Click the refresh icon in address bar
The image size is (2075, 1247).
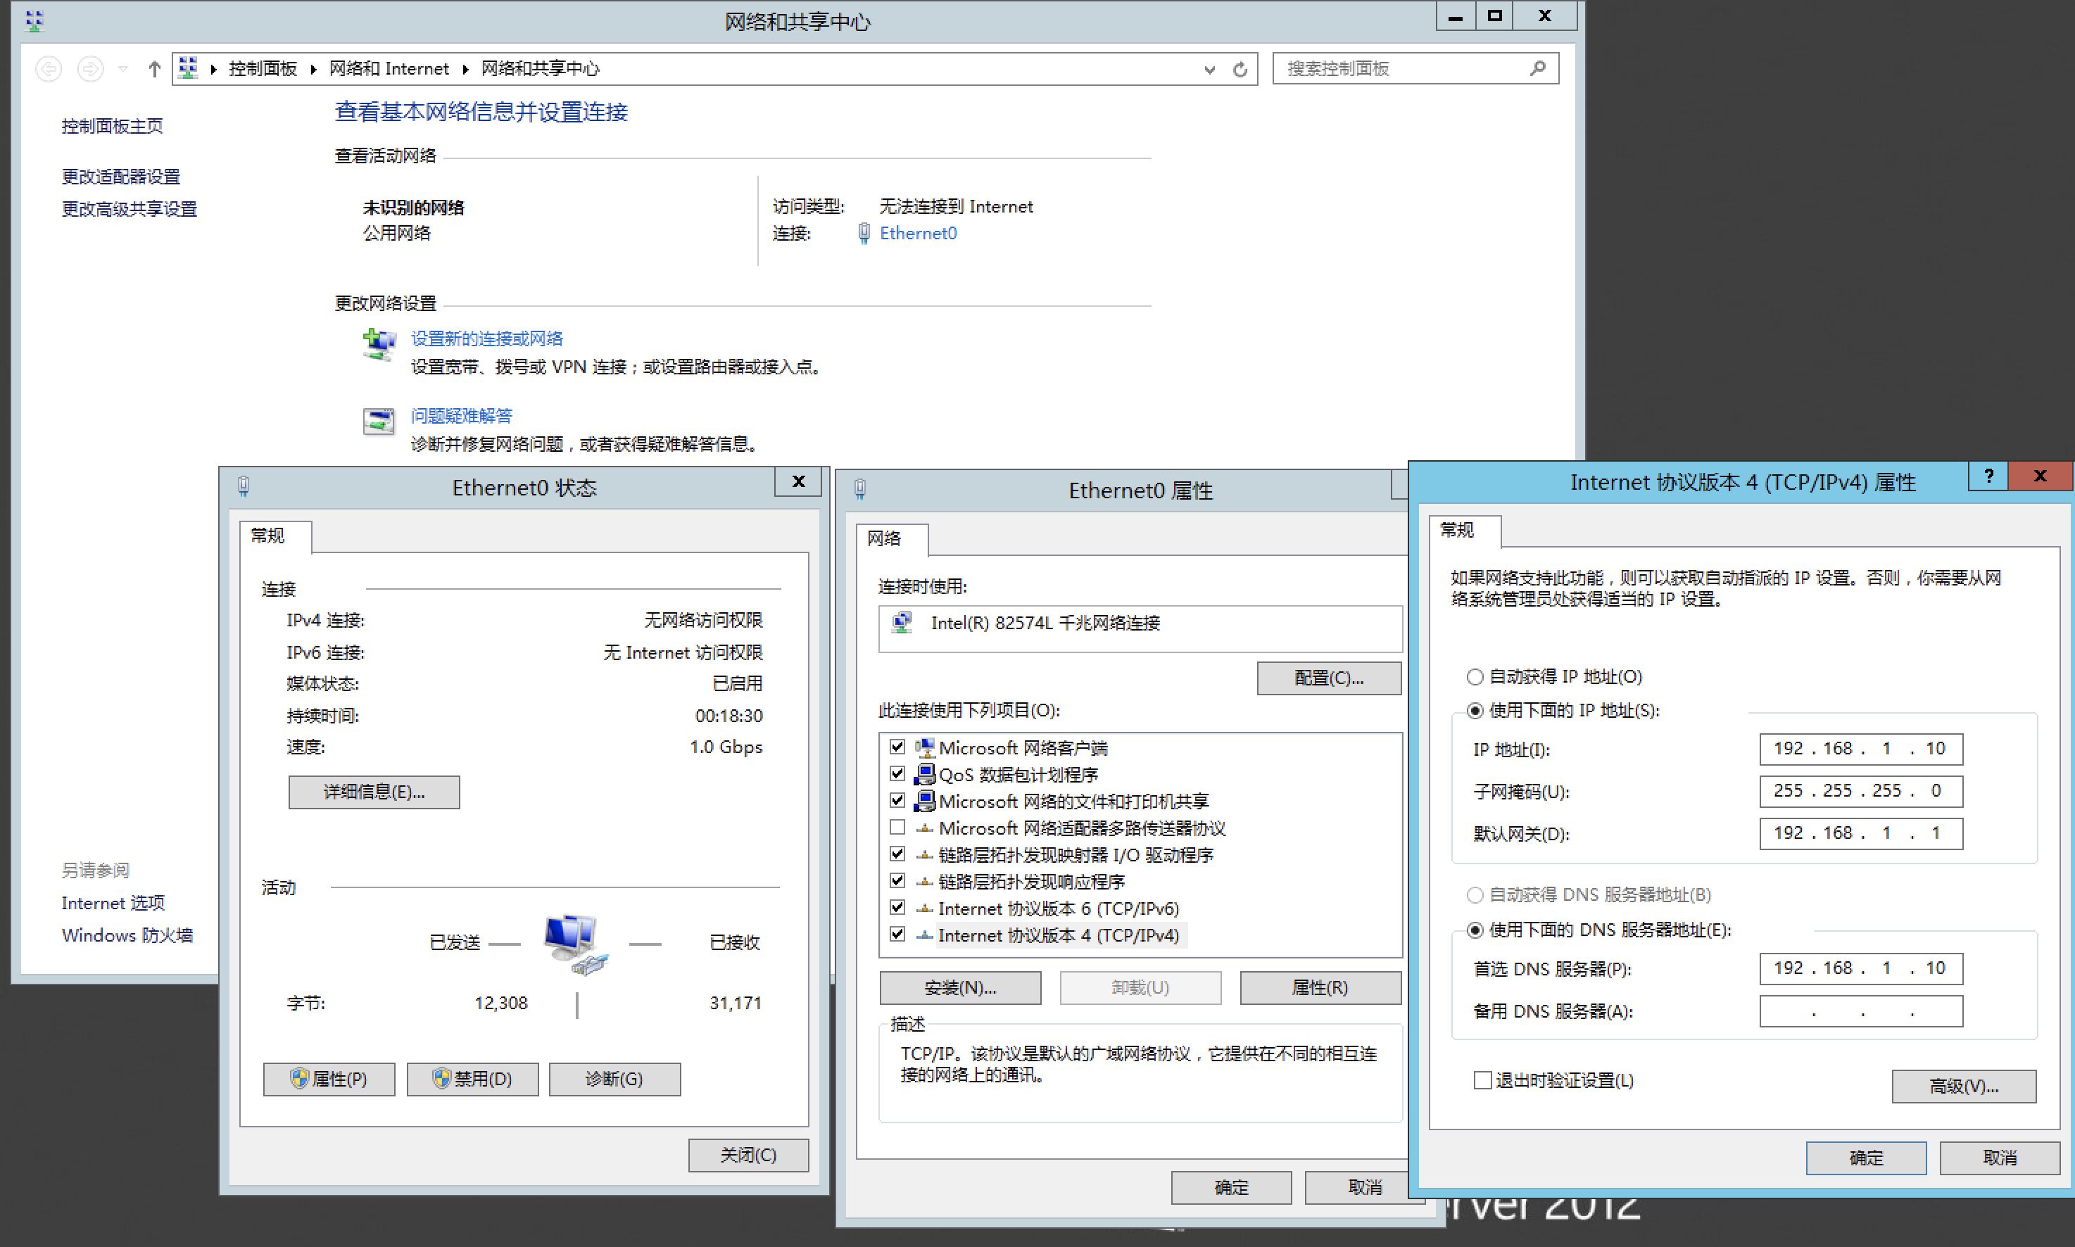coord(1240,69)
